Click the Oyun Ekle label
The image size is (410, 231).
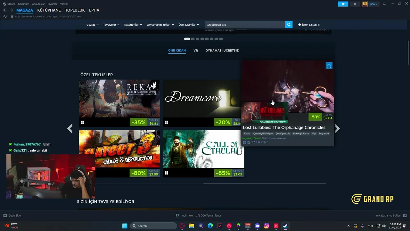15,216
